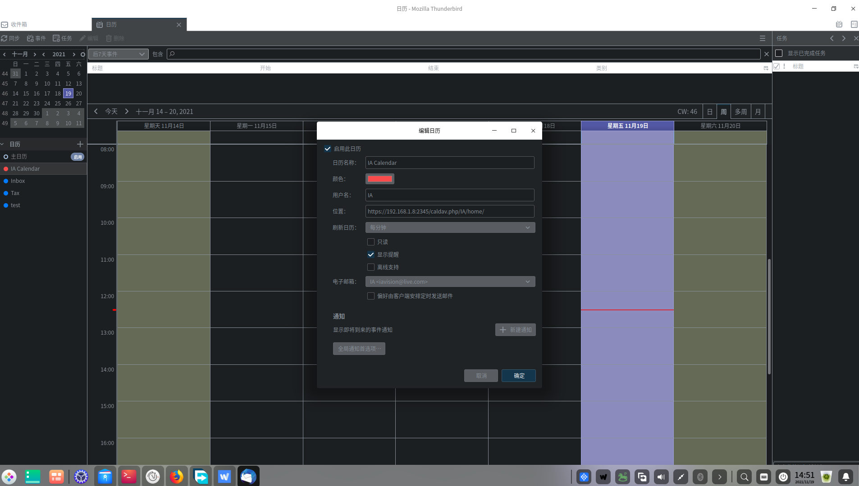859x486 pixels.
Task: Click the 用户名 username field
Action: click(450, 195)
